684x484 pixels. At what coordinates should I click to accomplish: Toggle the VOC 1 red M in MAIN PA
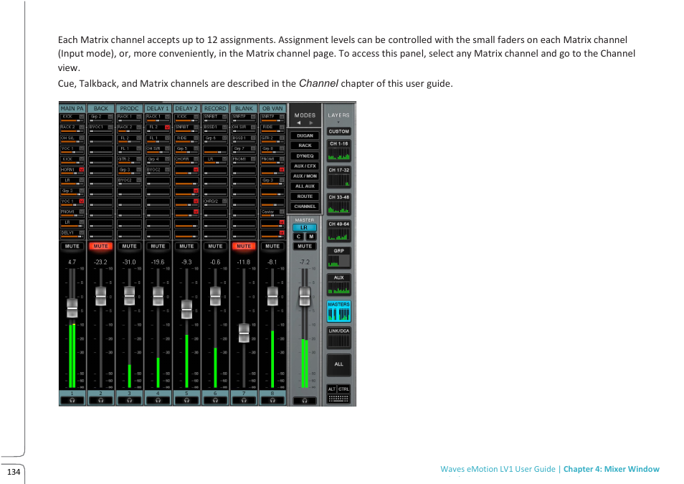[x=82, y=201]
